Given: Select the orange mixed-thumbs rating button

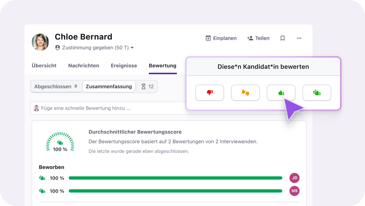Looking at the screenshot, I should [245, 93].
